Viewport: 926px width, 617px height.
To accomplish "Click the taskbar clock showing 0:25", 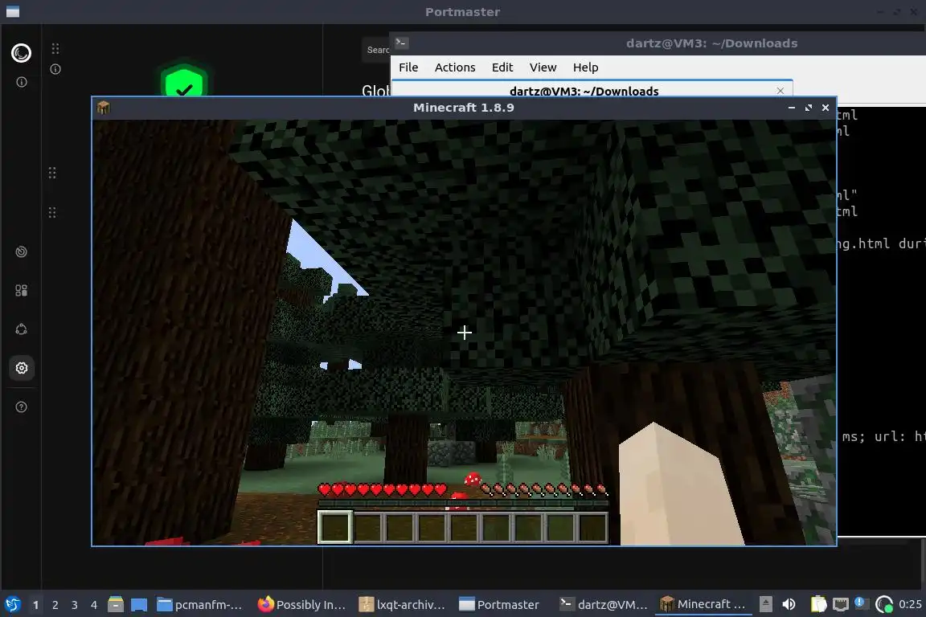I will point(910,604).
